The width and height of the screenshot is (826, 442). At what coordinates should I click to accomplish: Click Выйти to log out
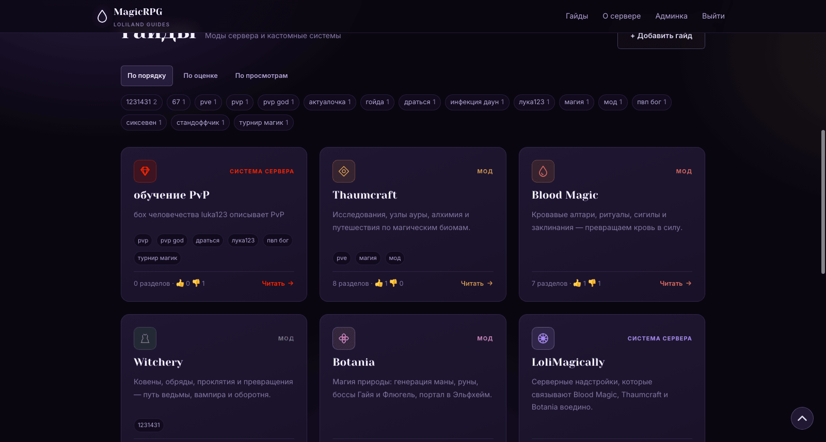point(713,16)
